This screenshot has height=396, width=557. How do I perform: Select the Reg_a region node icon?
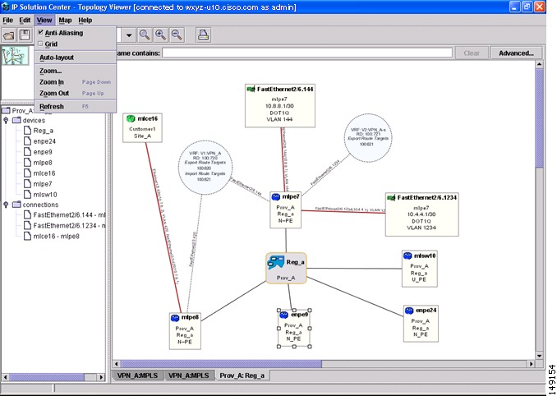pos(275,262)
